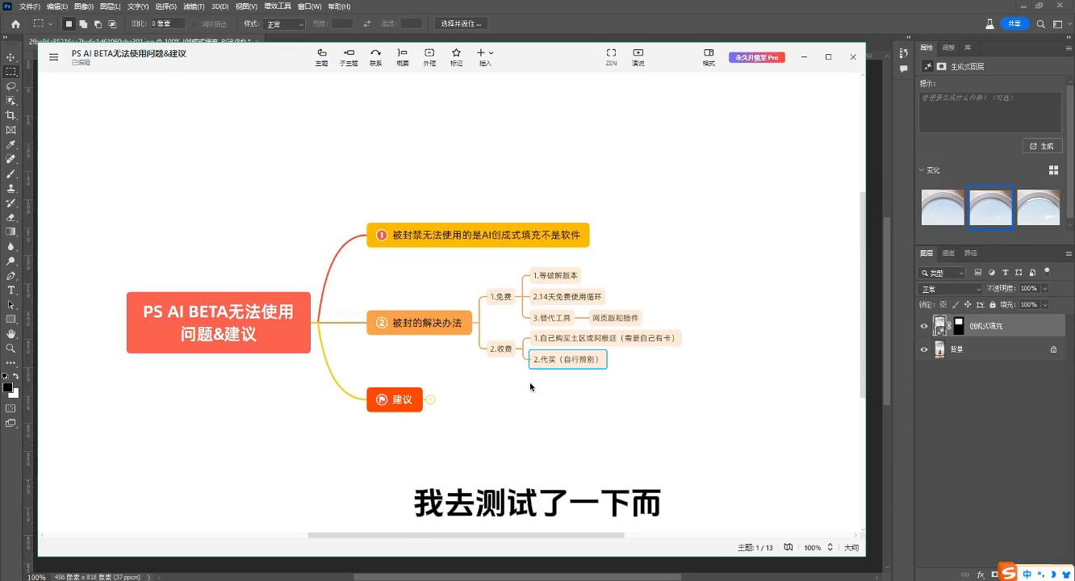This screenshot has height=581, width=1075.
Task: Hide the 创成式填充 layer
Action: tap(925, 325)
